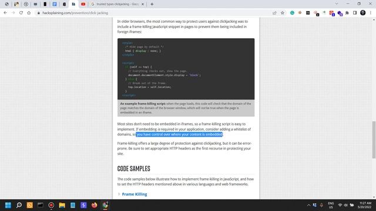This screenshot has height=211, width=376.
Task: Select the Chrome icon on taskbar
Action: [x=105, y=205]
